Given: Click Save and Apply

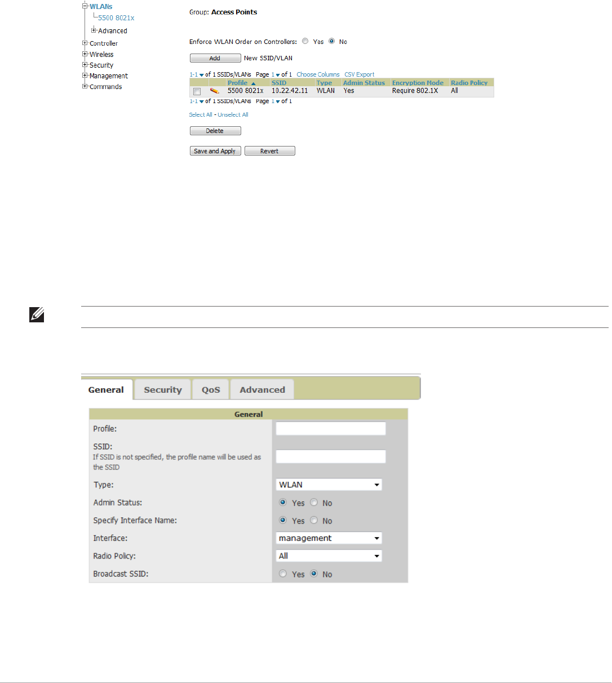Looking at the screenshot, I should [x=215, y=151].
